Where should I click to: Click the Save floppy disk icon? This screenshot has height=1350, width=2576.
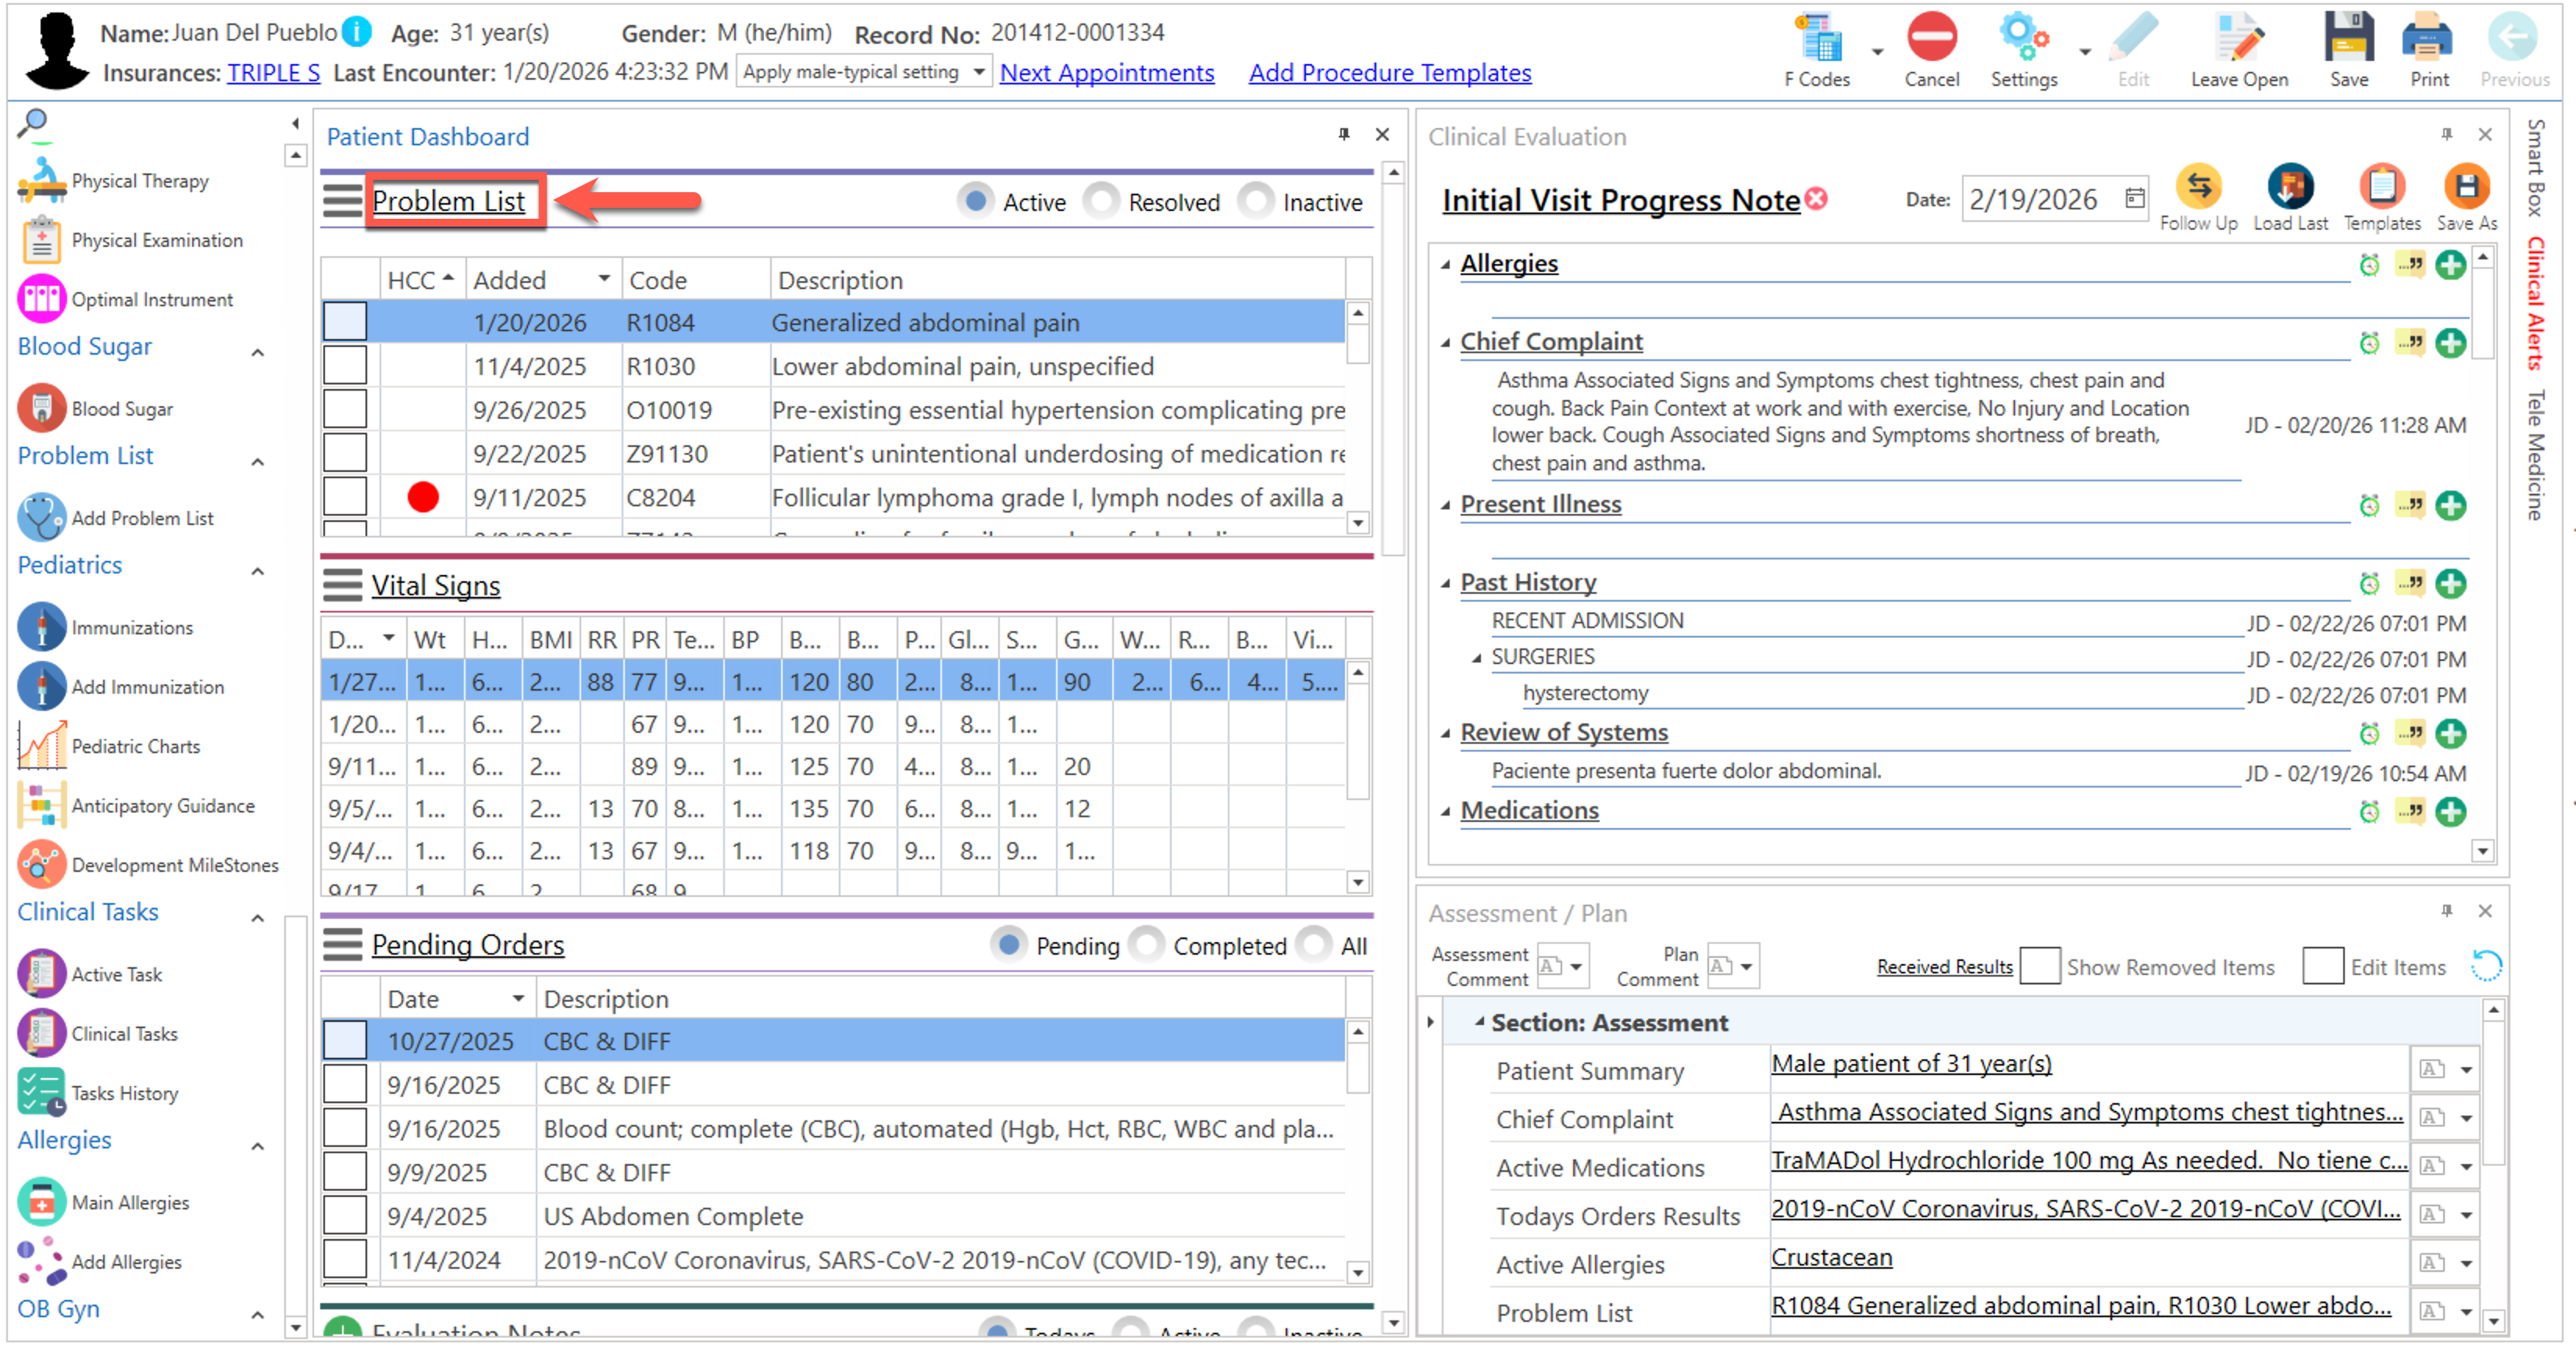coord(2347,40)
